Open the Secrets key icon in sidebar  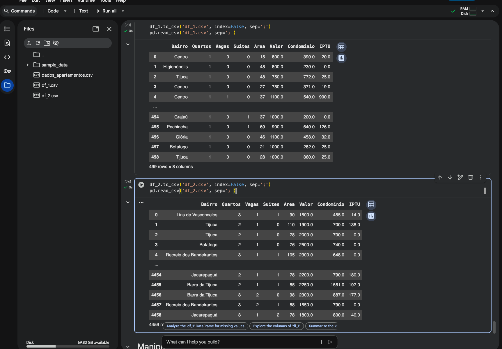click(7, 71)
